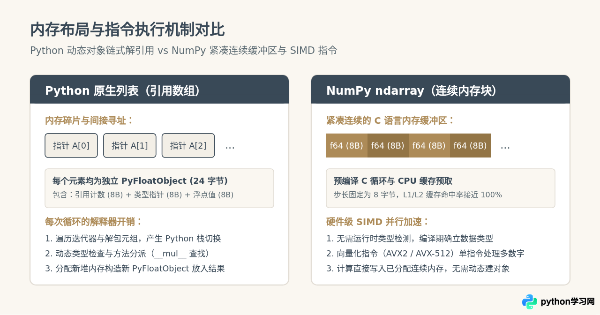The height and width of the screenshot is (315, 600).
Task: Click list item 无需运行时类型检测
Action: tap(410, 239)
